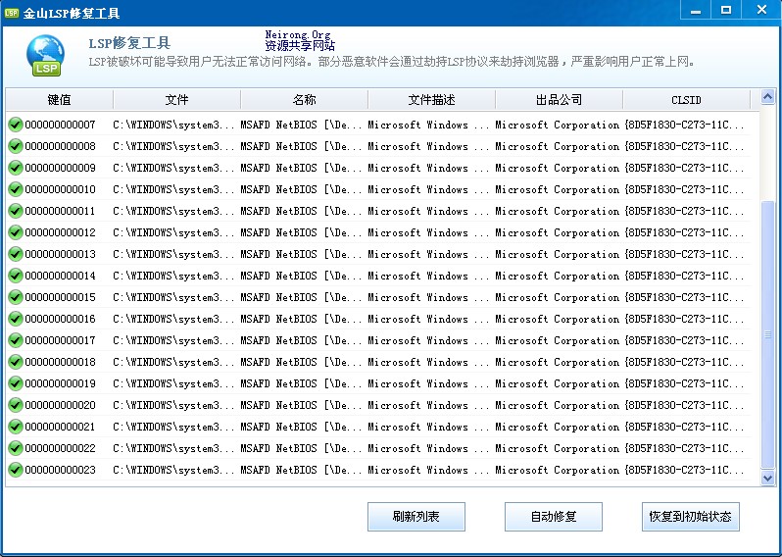Click the scrollbar down arrow
This screenshot has width=782, height=557.
767,479
